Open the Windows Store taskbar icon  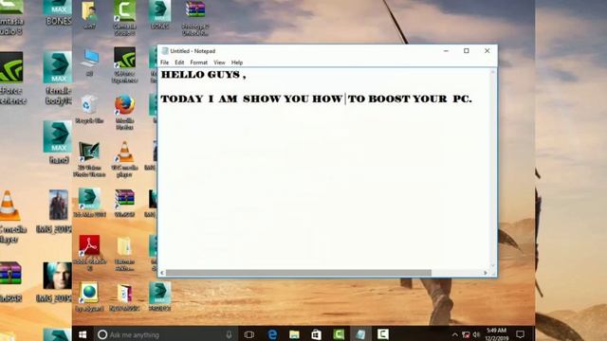click(x=316, y=334)
